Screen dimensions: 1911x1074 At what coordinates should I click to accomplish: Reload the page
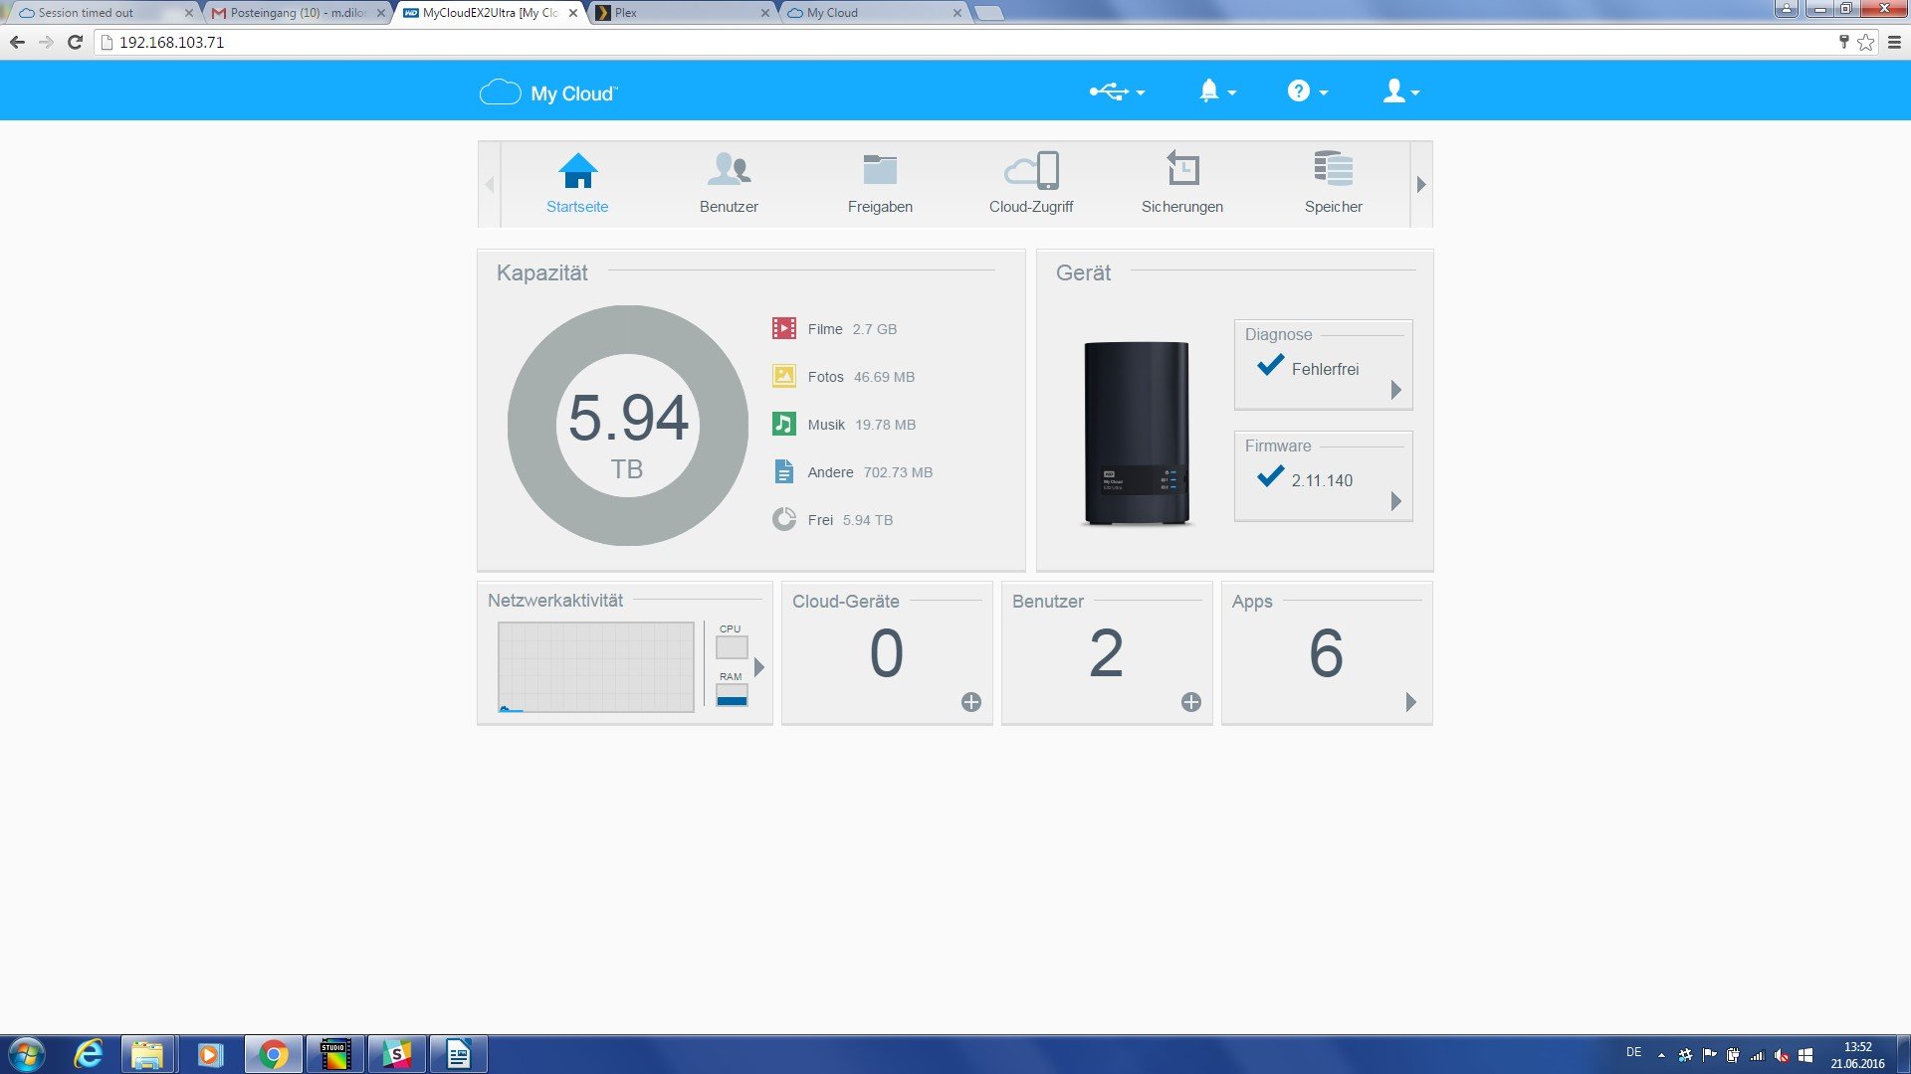point(75,42)
